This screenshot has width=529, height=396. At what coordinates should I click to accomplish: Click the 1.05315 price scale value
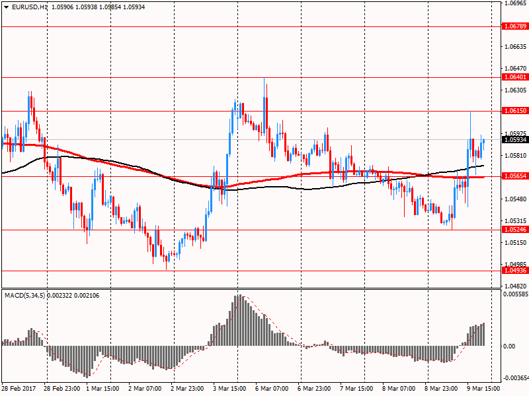pos(515,220)
